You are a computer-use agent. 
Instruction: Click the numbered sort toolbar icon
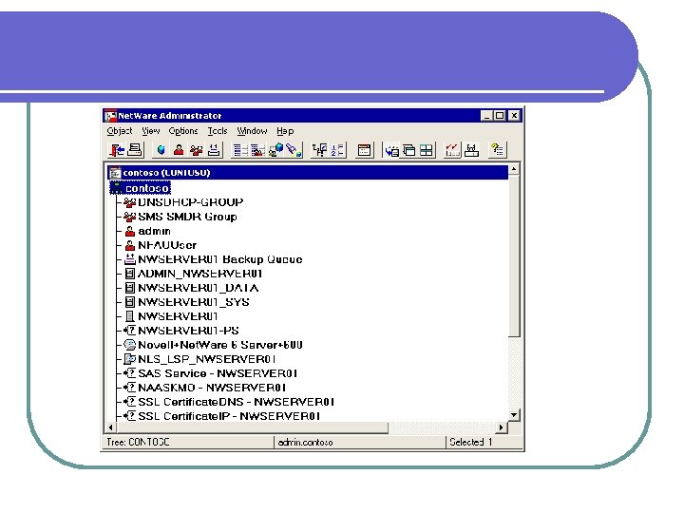[x=337, y=150]
